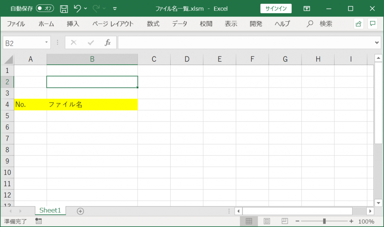
Task: Click the Enter checkmark formula icon
Action: tap(91, 43)
